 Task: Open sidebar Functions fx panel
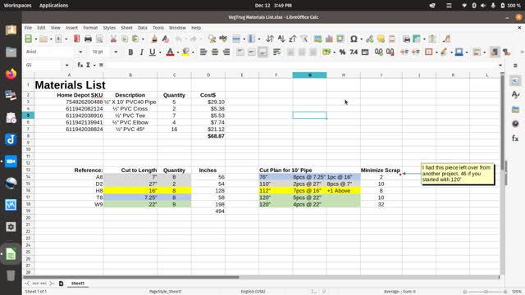[515, 138]
